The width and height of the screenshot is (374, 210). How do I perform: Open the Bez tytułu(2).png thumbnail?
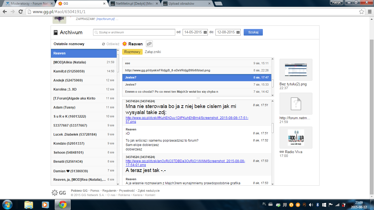click(x=296, y=70)
